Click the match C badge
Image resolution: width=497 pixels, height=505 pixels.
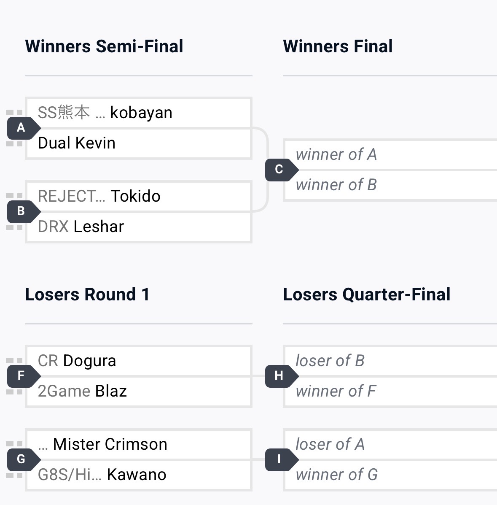[x=279, y=170]
